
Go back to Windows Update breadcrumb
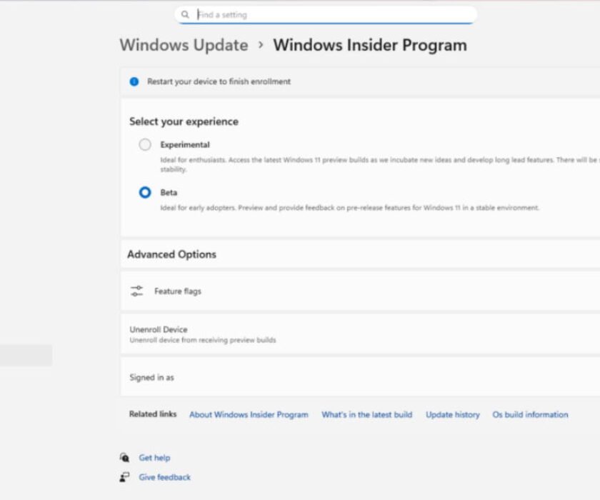[184, 45]
